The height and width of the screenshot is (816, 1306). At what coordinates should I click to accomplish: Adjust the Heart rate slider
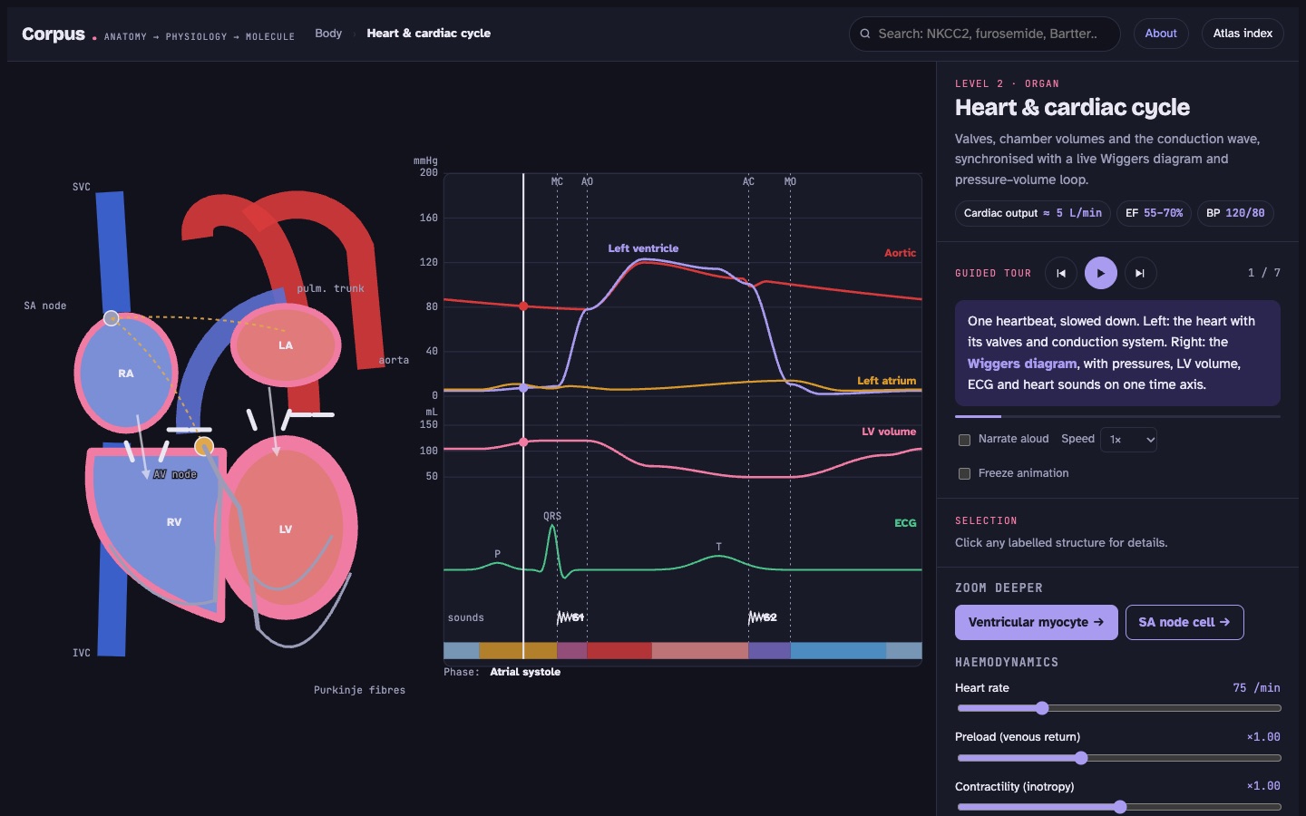(x=1119, y=708)
